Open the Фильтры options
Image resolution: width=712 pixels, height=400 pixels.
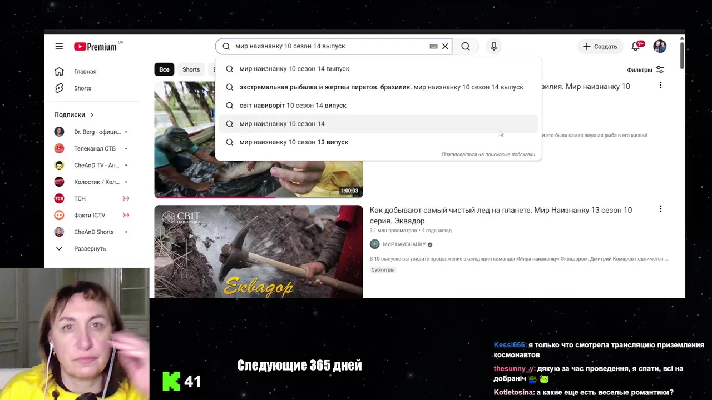645,70
